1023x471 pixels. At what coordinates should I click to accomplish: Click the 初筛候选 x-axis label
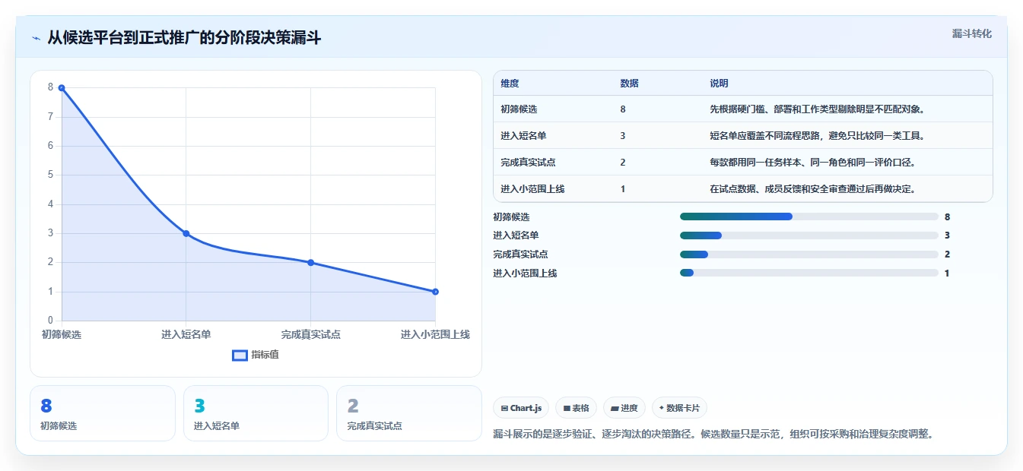coord(62,334)
